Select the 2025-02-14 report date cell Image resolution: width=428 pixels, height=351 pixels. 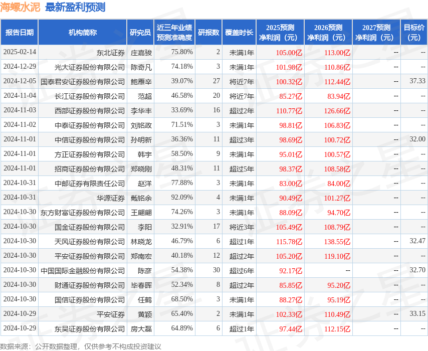[20, 52]
